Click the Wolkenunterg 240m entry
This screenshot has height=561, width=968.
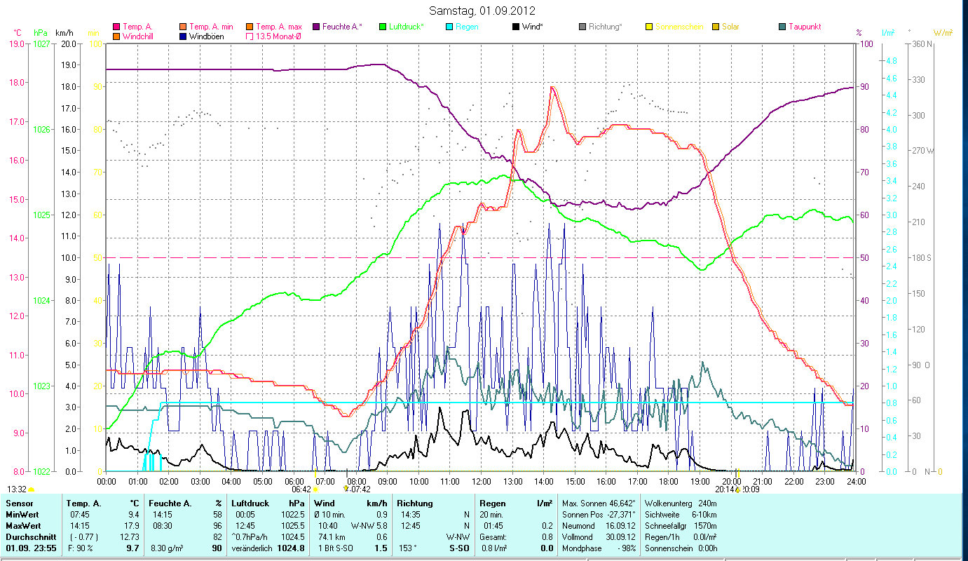(682, 503)
